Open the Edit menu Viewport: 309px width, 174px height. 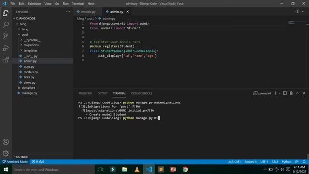click(21, 4)
